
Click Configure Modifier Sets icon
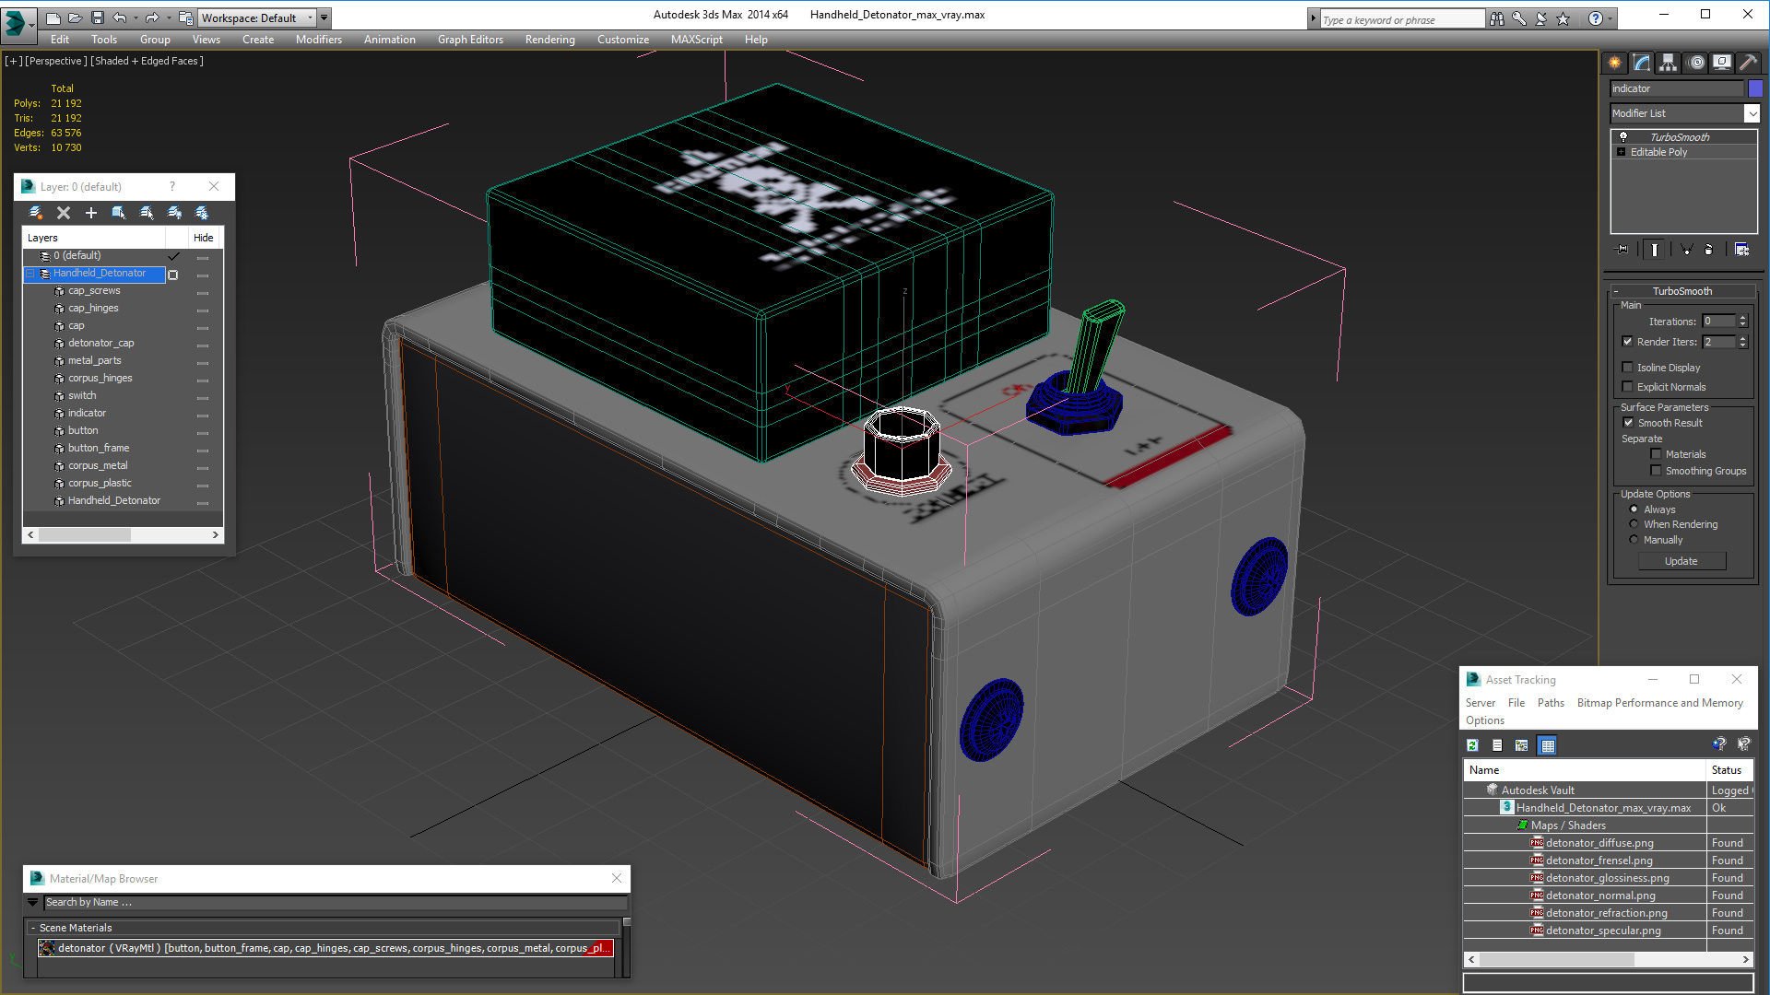1741,249
